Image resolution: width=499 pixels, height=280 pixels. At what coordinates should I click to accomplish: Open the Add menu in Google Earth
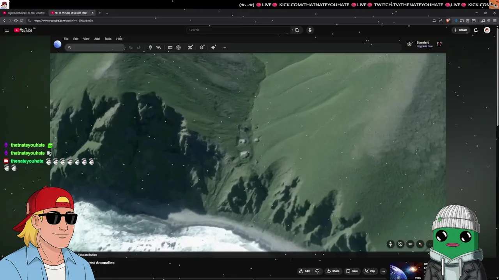click(97, 39)
